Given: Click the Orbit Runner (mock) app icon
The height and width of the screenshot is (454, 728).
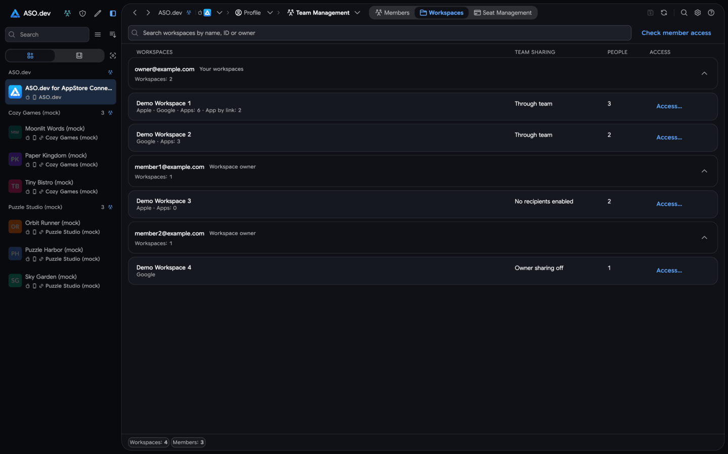Looking at the screenshot, I should [15, 226].
